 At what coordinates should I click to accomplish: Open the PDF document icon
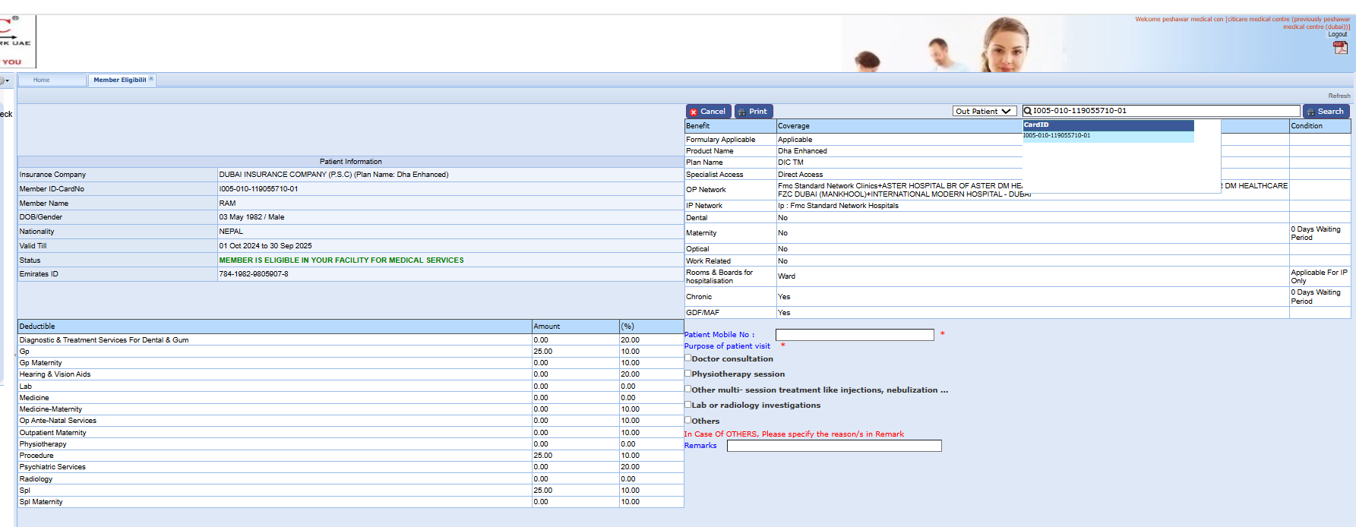tap(1340, 48)
